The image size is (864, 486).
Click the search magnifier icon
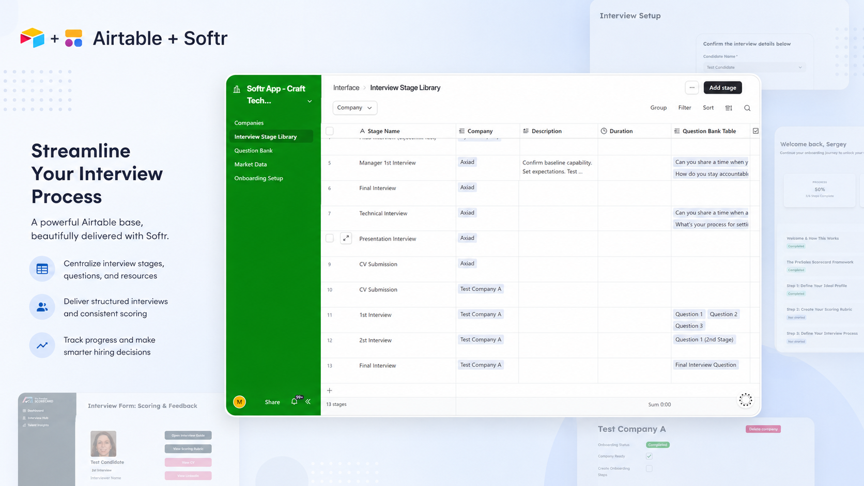pos(747,108)
